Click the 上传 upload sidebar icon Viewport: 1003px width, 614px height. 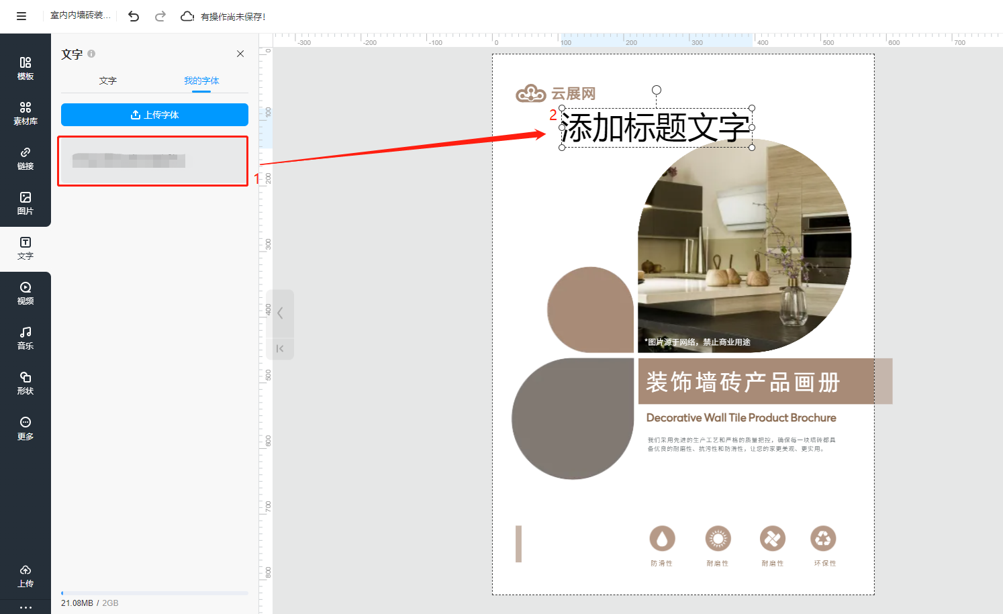click(26, 576)
